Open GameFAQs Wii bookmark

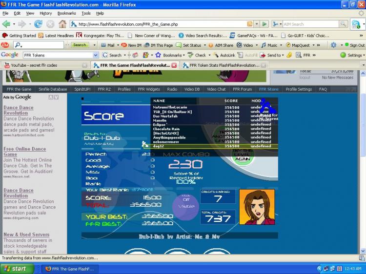coord(253,36)
